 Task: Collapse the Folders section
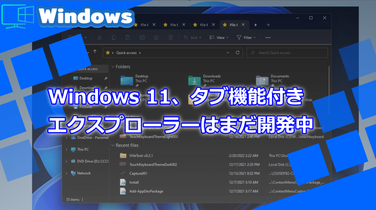tap(113, 67)
